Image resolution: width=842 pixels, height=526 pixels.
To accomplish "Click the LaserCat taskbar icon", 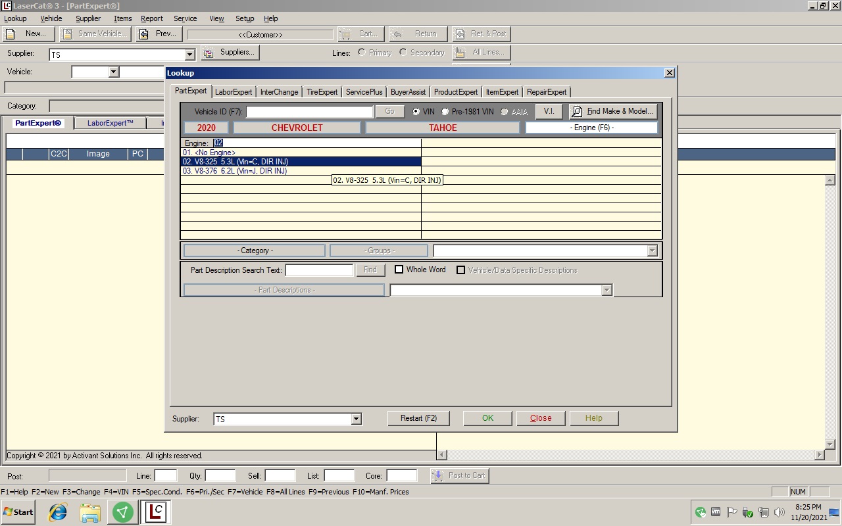I will 155,512.
